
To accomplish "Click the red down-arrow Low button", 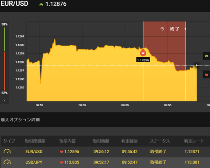I will (x=206, y=75).
